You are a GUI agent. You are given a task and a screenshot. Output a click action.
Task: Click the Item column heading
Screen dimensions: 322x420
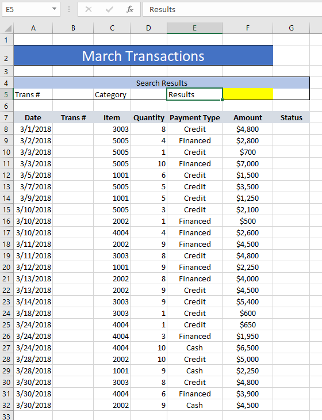tap(112, 117)
